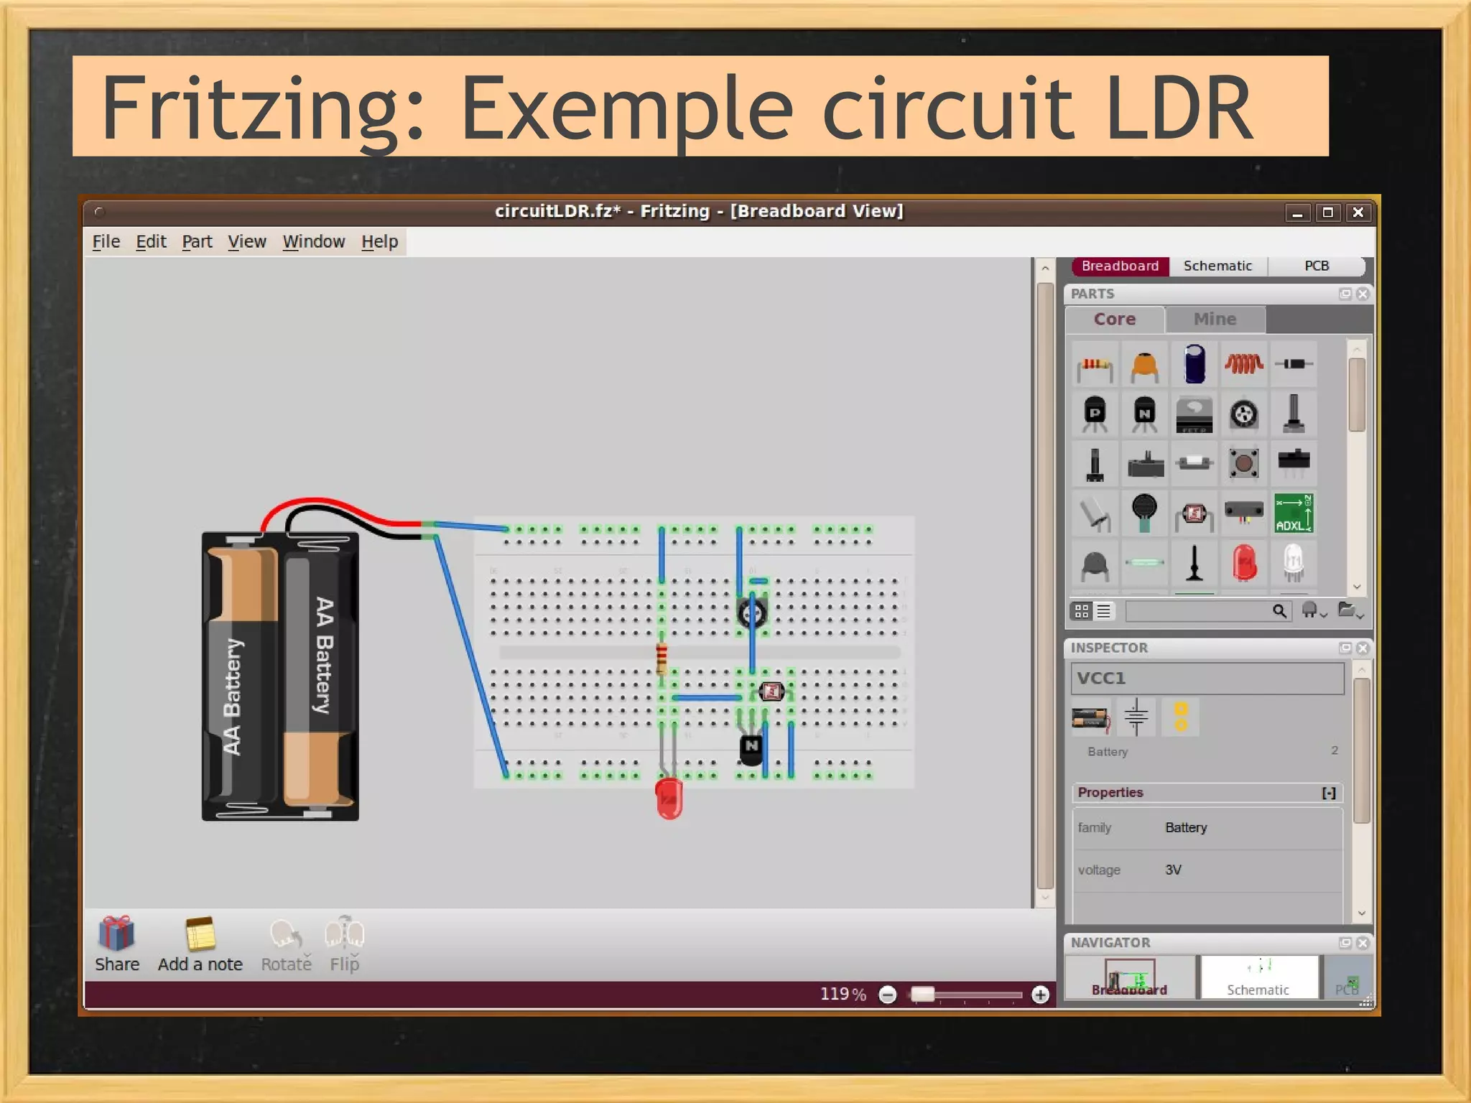The width and height of the screenshot is (1471, 1103).
Task: Pick the green glass reed tube part
Action: [1144, 563]
